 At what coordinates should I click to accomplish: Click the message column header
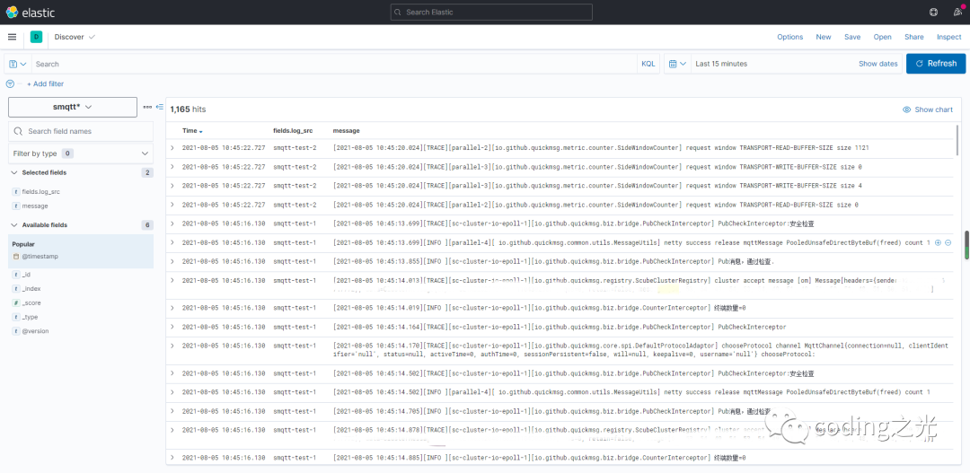pos(347,131)
